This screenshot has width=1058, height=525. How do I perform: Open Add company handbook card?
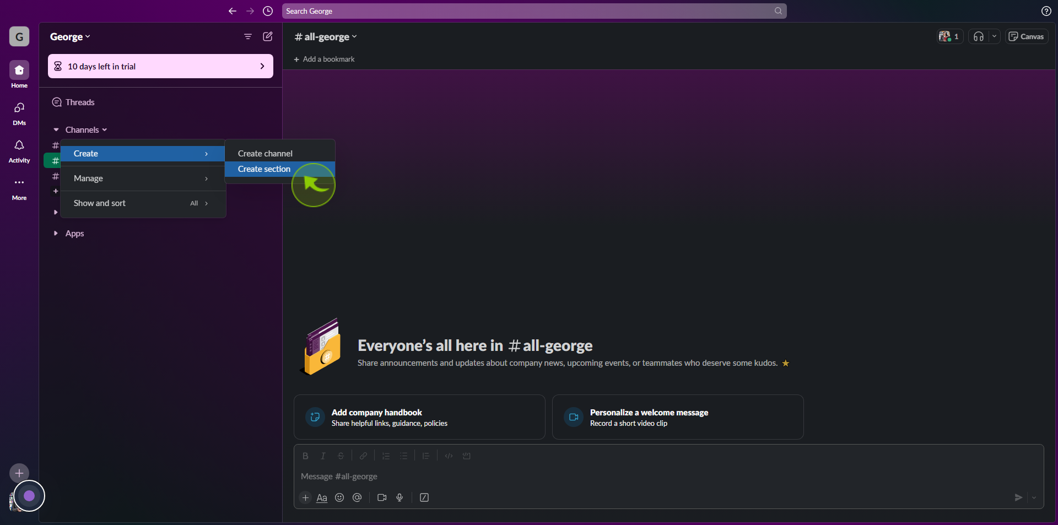pos(419,417)
